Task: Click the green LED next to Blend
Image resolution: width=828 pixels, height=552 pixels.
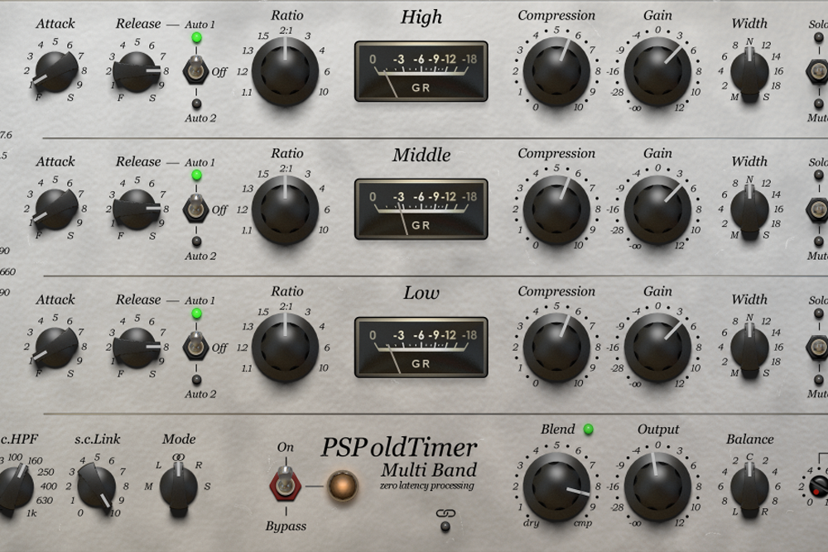Action: click(x=588, y=430)
